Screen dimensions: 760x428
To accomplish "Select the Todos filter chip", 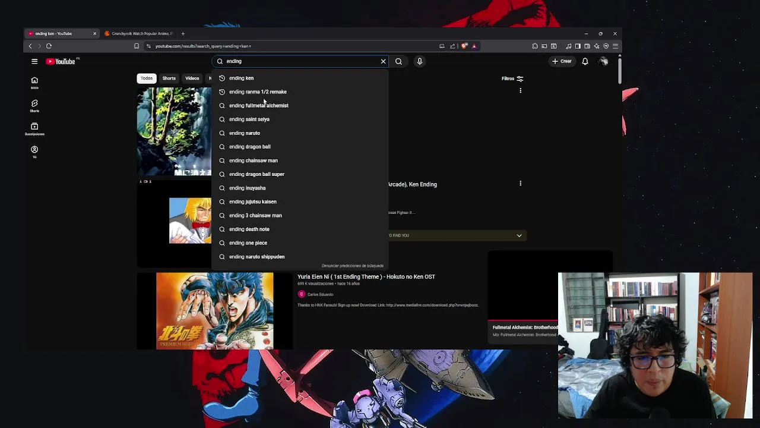I will [x=147, y=78].
